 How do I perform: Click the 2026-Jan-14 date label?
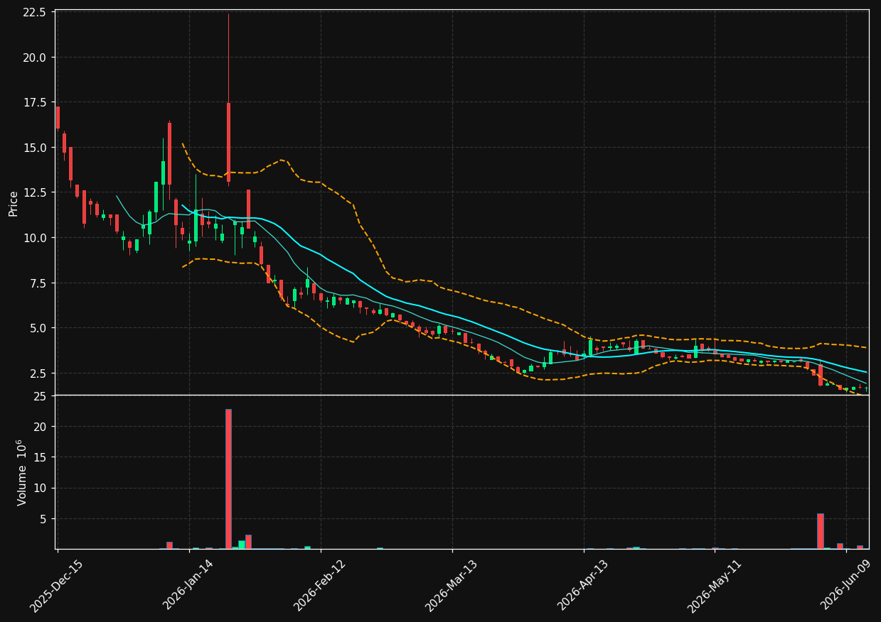[188, 585]
